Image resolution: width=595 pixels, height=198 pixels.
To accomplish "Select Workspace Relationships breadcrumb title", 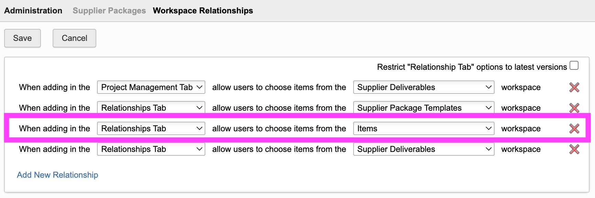I will point(203,11).
